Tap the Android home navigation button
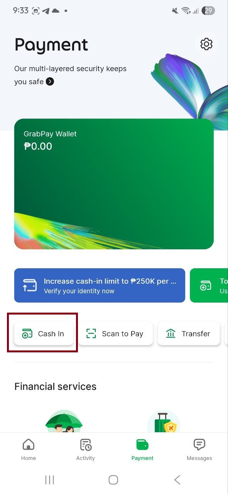Image resolution: width=228 pixels, height=494 pixels. [x=113, y=480]
